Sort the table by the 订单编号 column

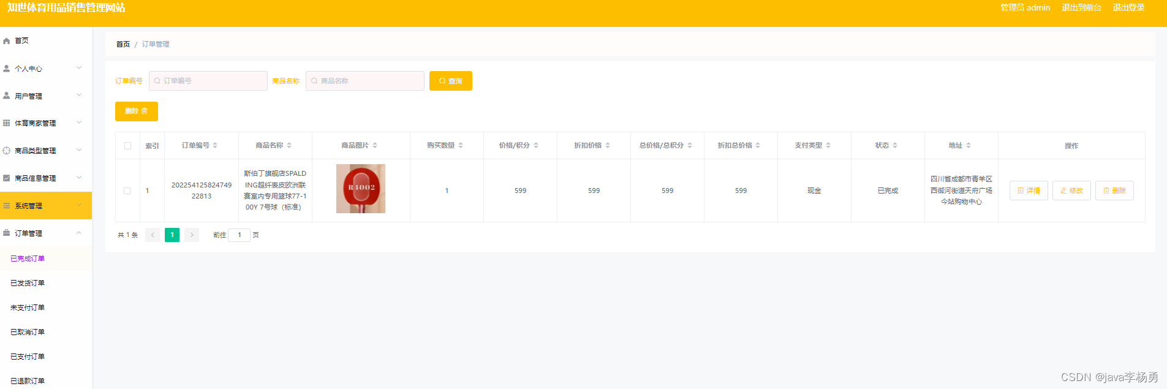pos(215,146)
